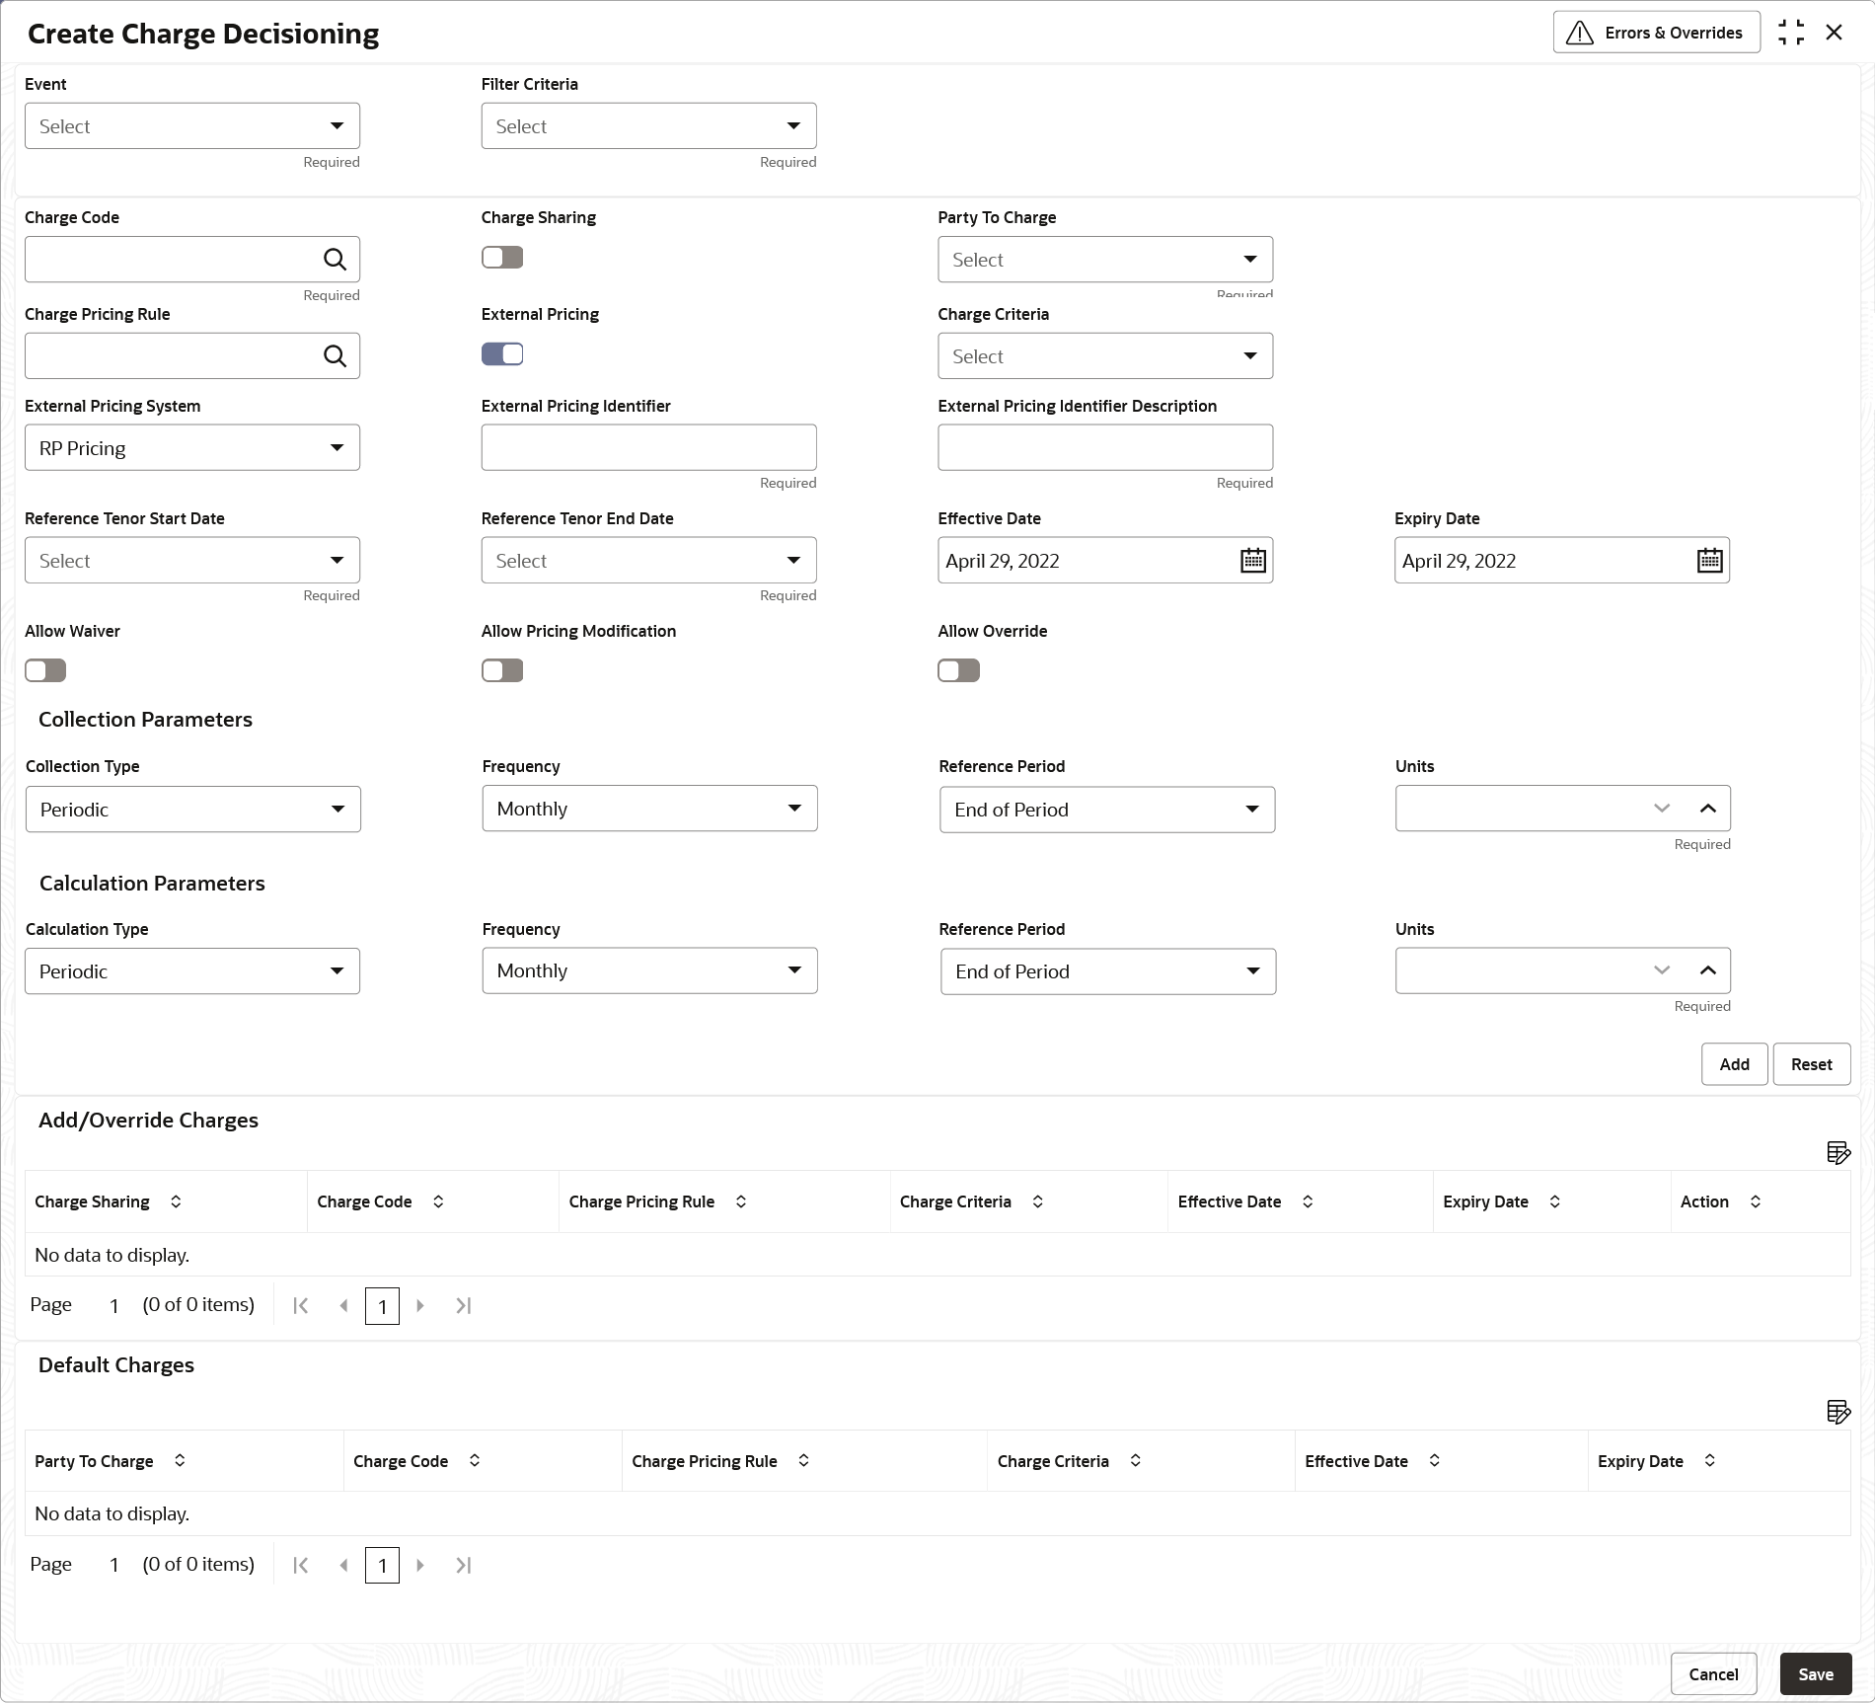Click External Pricing Identifier Description field
The image size is (1875, 1704).
(1105, 448)
